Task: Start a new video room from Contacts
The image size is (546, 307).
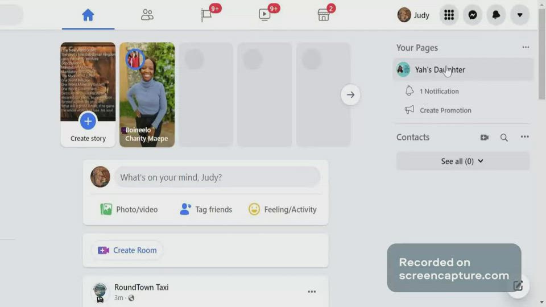Action: pyautogui.click(x=484, y=138)
